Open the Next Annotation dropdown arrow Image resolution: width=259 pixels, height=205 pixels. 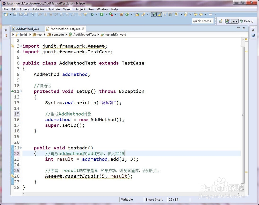(x=181, y=14)
